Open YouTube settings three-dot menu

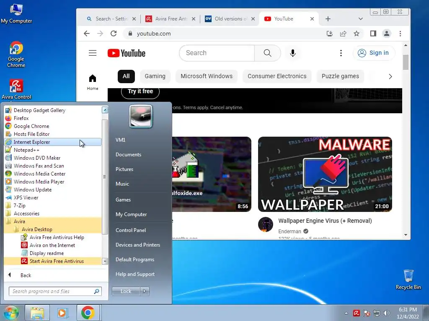click(x=341, y=53)
